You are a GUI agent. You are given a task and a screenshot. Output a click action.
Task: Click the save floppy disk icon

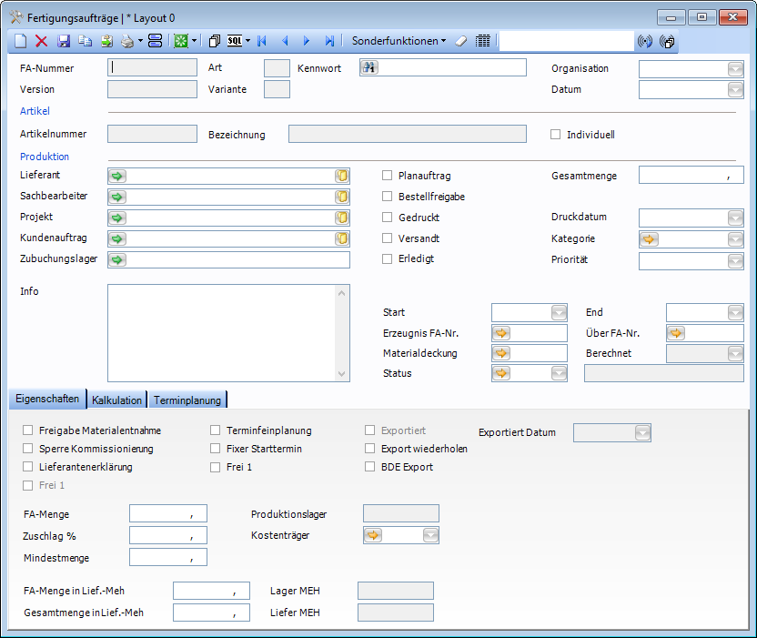click(64, 41)
